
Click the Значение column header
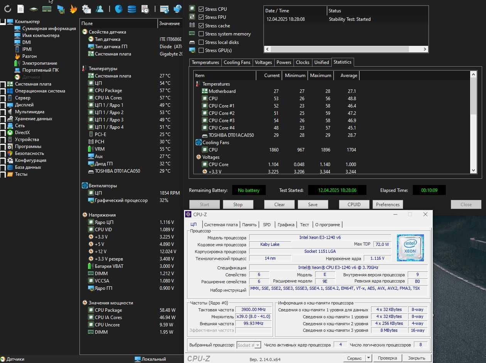coord(170,24)
